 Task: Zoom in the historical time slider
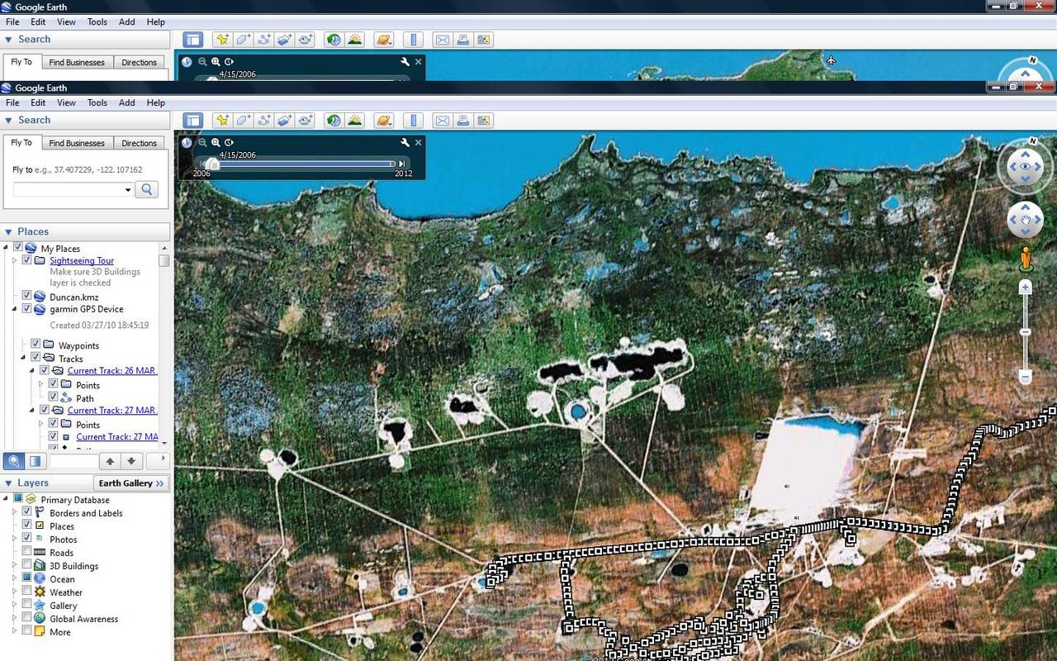point(216,142)
